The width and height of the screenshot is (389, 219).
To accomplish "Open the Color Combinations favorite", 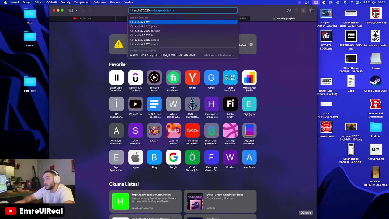I will point(230,77).
